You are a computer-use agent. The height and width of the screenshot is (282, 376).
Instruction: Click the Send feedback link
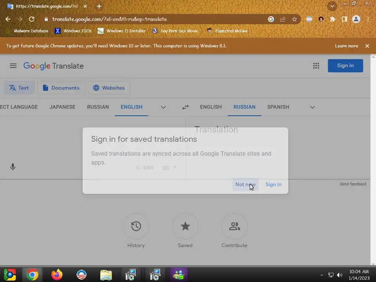353,184
